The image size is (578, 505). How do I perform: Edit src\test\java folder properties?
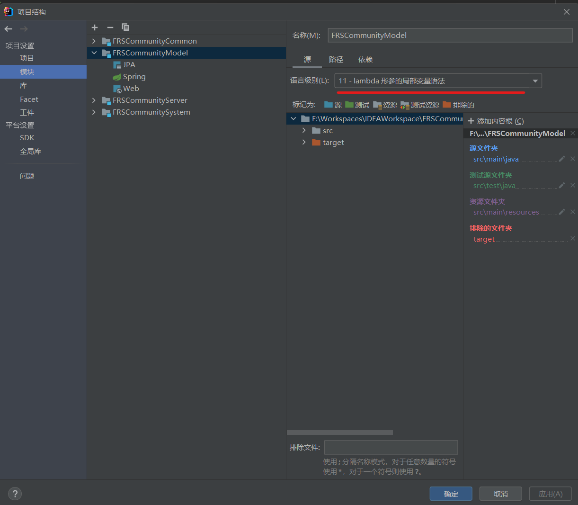click(562, 185)
